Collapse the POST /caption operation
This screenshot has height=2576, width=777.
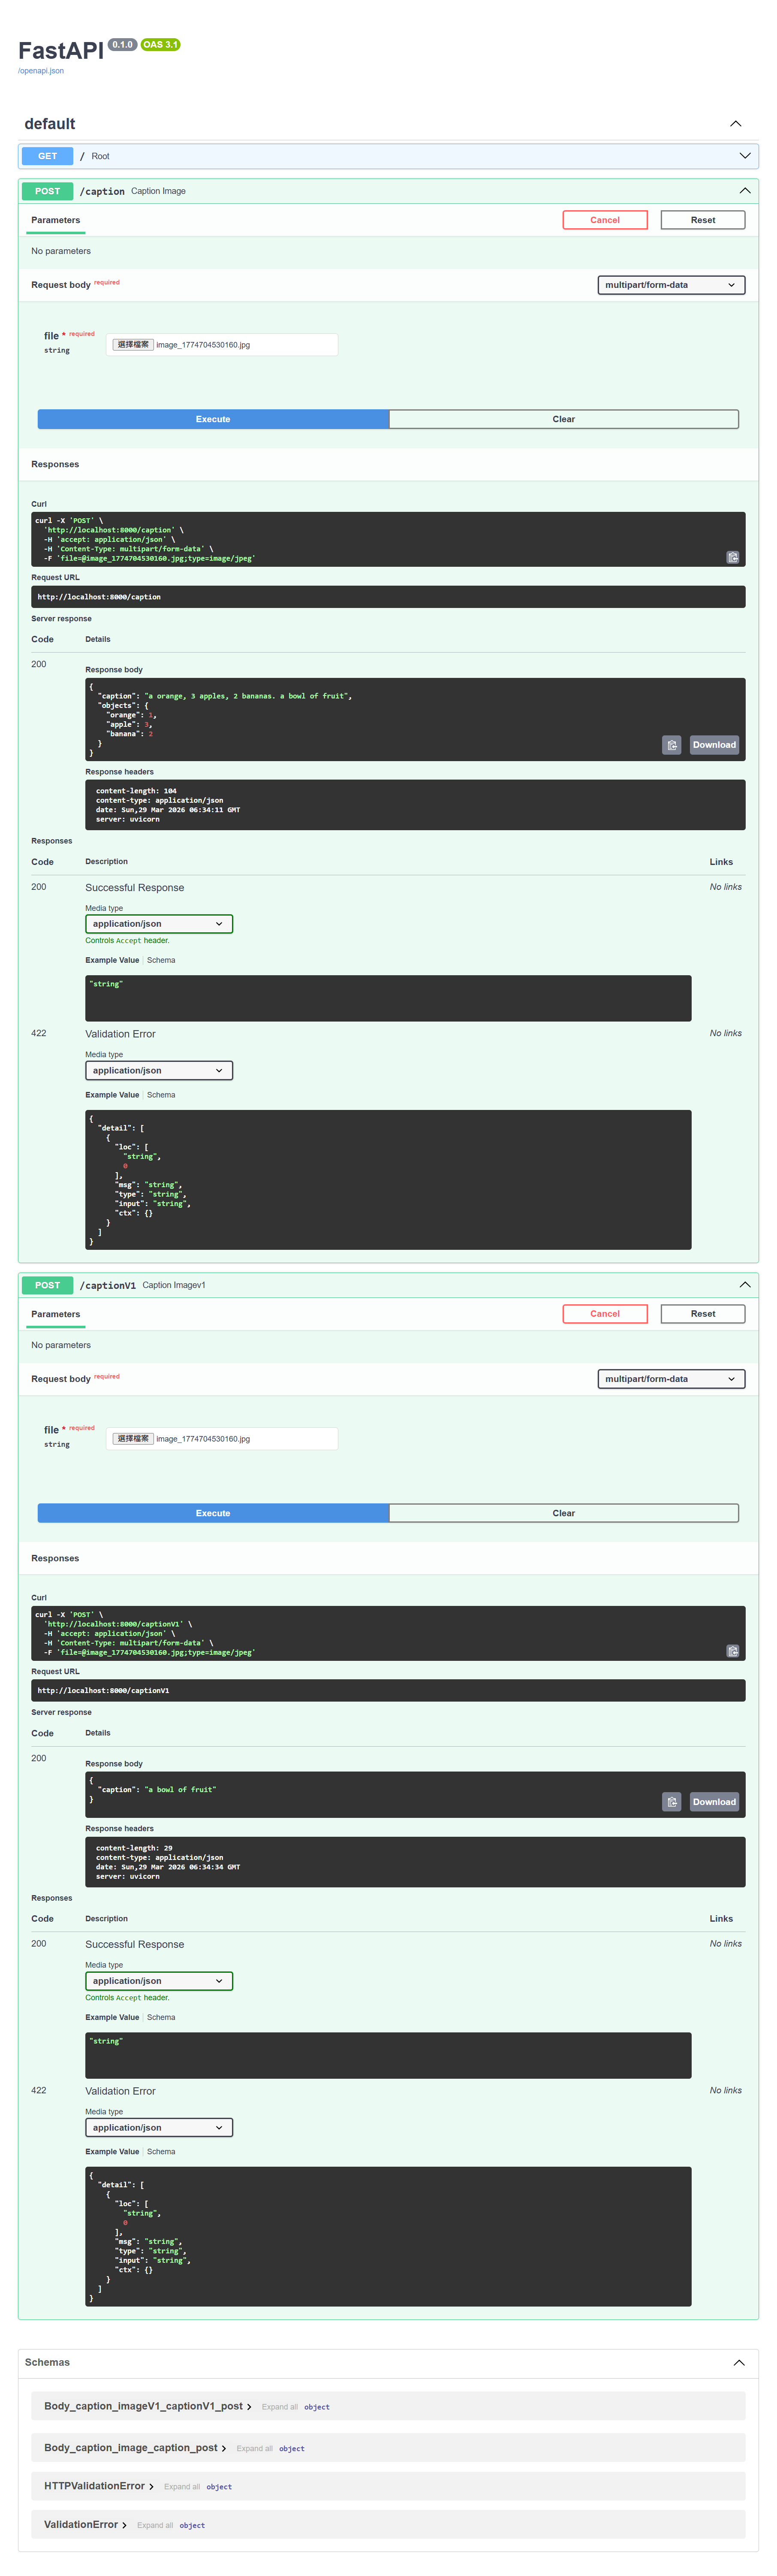[x=744, y=191]
